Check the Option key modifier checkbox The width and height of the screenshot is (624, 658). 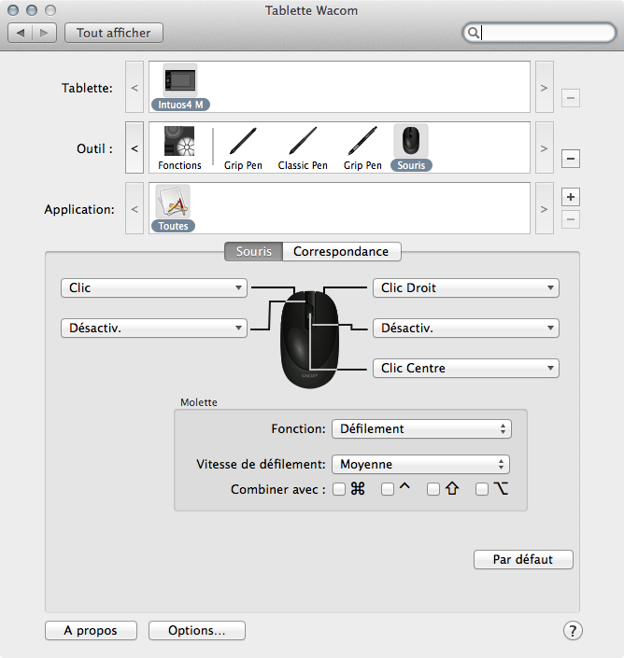tap(482, 489)
